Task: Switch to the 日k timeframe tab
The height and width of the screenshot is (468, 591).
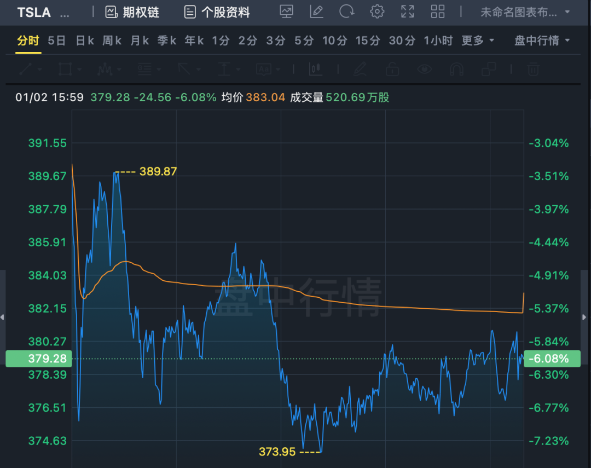Action: point(85,41)
